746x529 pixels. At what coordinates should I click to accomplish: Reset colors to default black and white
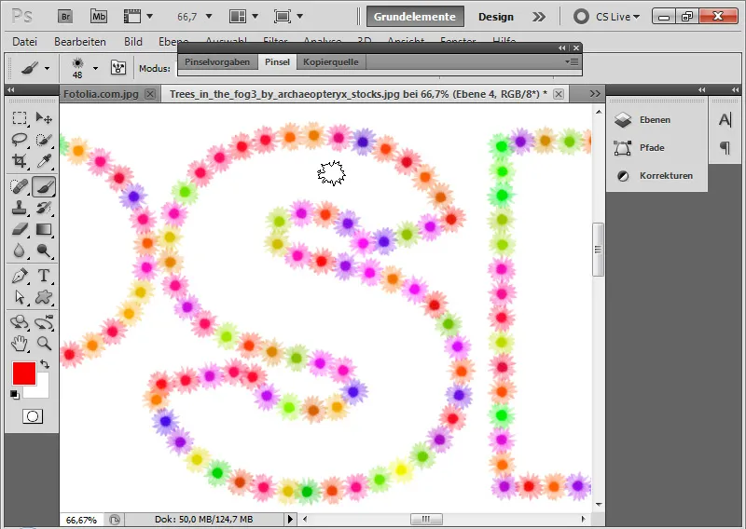pyautogui.click(x=15, y=395)
